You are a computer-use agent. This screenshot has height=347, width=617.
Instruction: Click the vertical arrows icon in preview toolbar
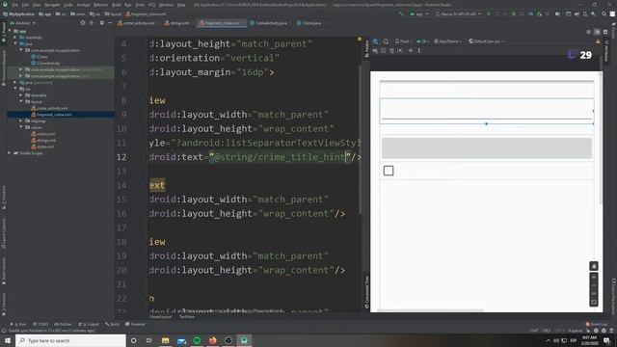419,51
